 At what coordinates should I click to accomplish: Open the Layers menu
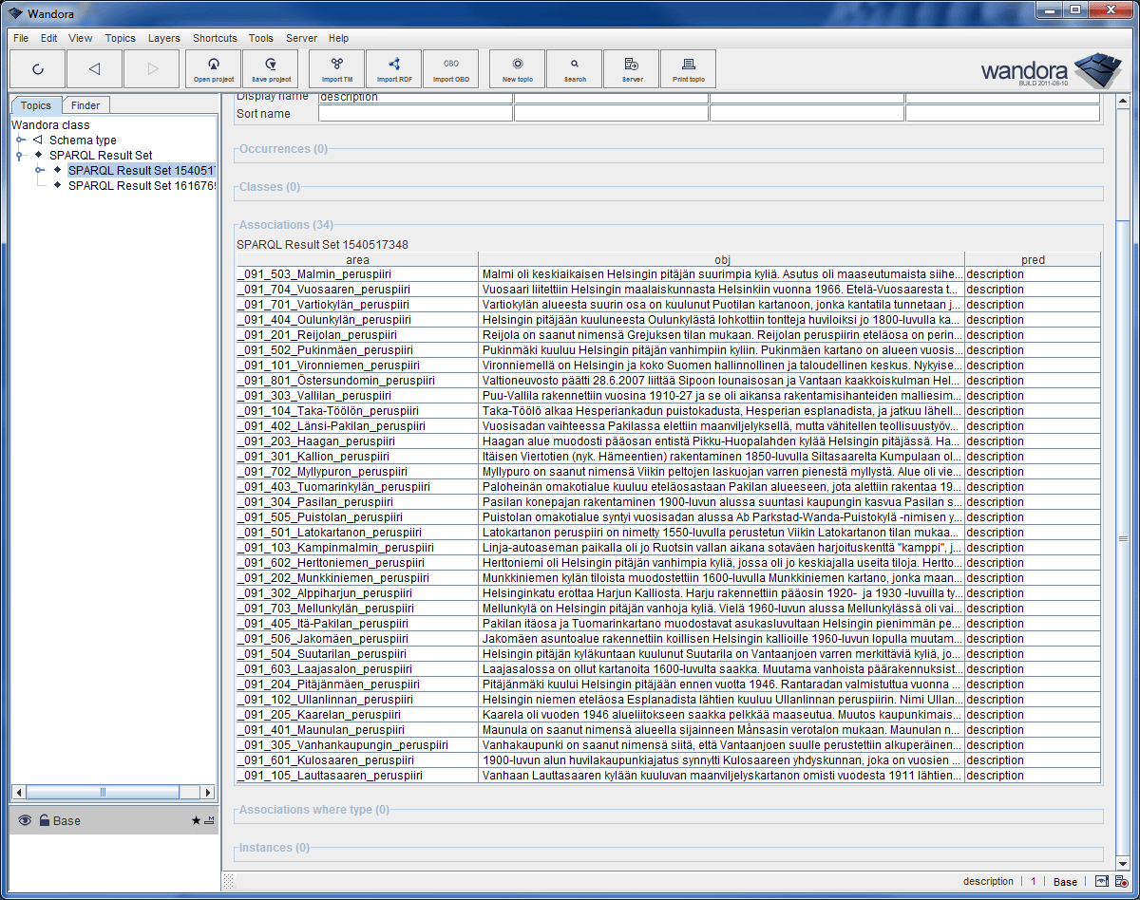163,38
